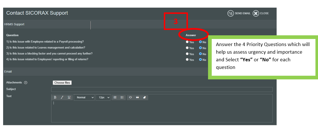This screenshot has width=318, height=126.
Task: Toggle underline formatting in text editor
Action: coord(69,97)
